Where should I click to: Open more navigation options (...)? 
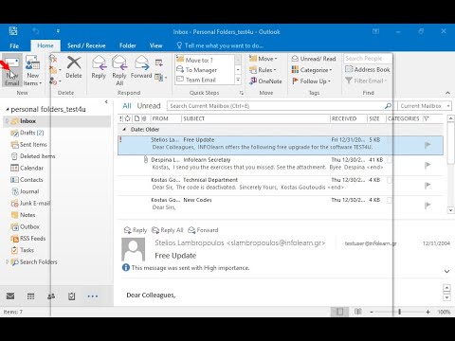click(x=93, y=296)
